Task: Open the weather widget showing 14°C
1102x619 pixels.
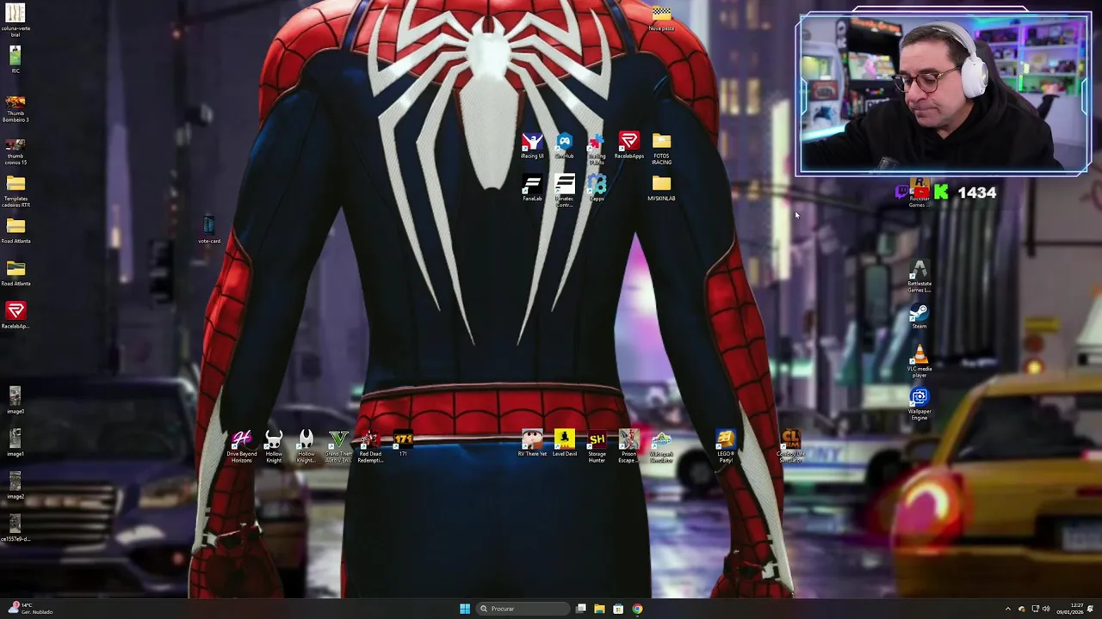Action: [x=28, y=609]
